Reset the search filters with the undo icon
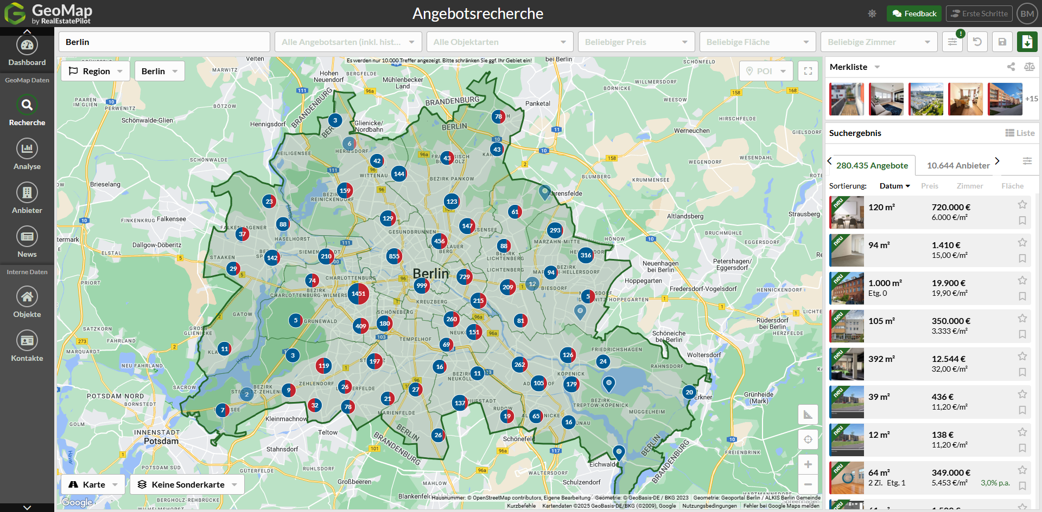Image resolution: width=1042 pixels, height=512 pixels. 977,42
